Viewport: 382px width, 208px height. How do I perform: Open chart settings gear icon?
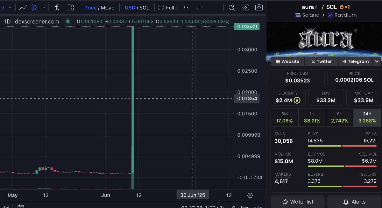245,8
